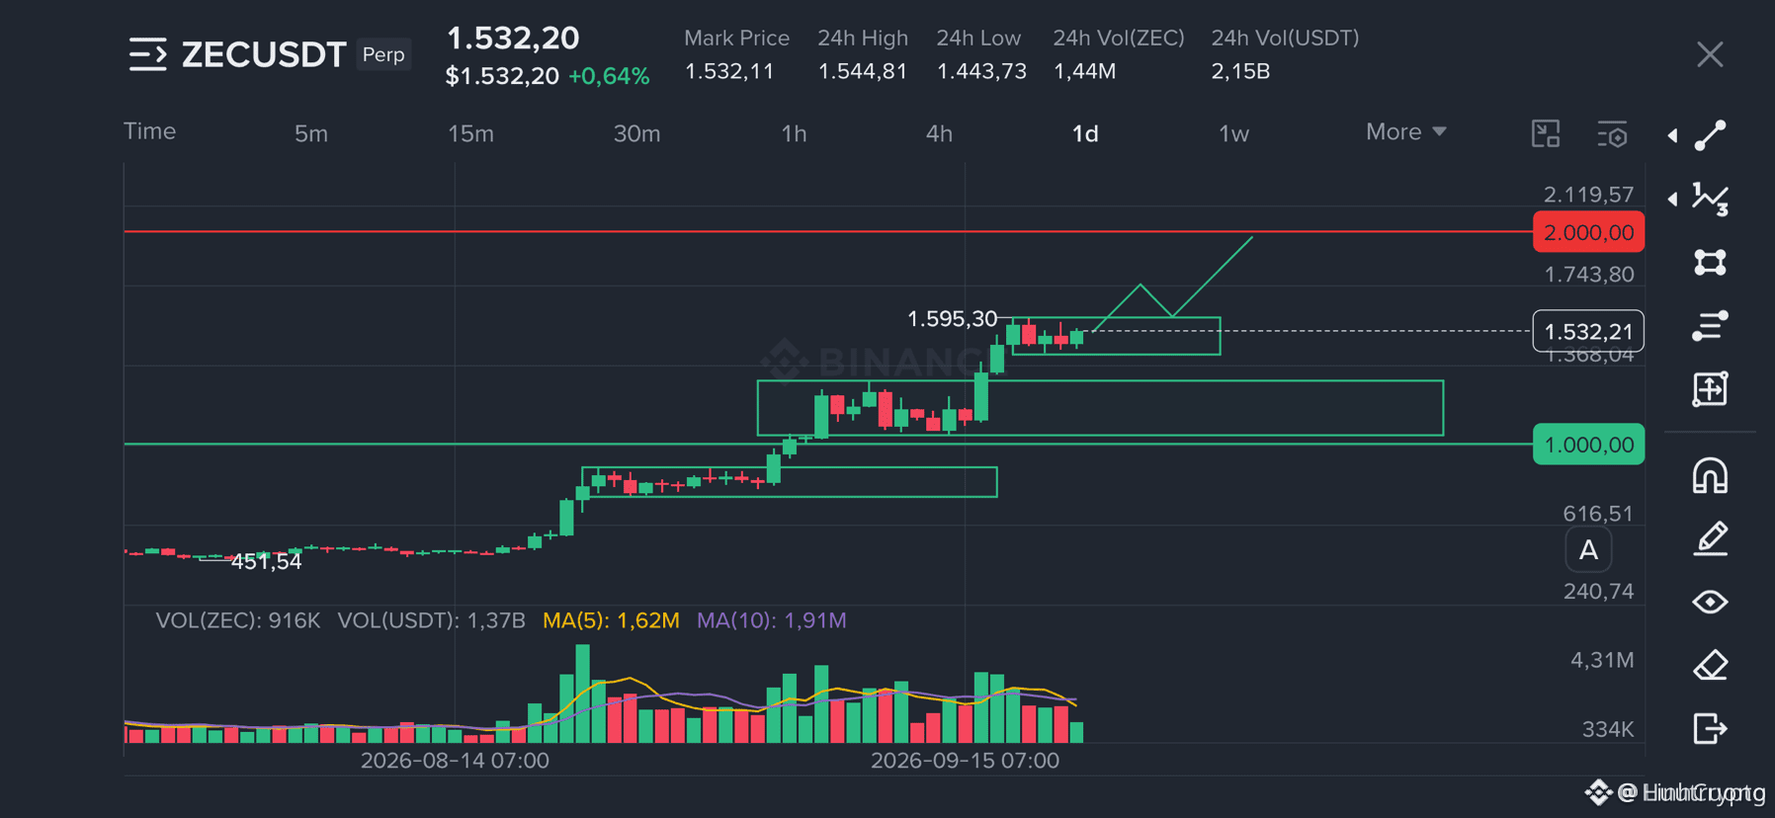Expand the More timeframes dropdown
The height and width of the screenshot is (818, 1775).
(1405, 131)
